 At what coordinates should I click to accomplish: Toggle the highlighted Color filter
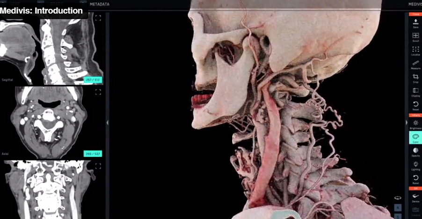(x=415, y=137)
